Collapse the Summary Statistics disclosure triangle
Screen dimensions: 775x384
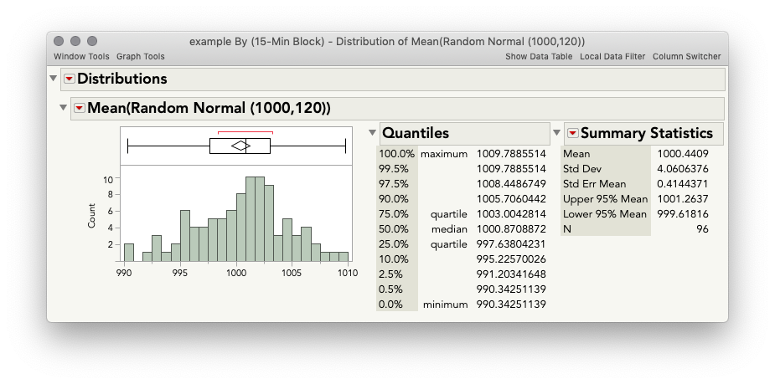click(x=556, y=133)
